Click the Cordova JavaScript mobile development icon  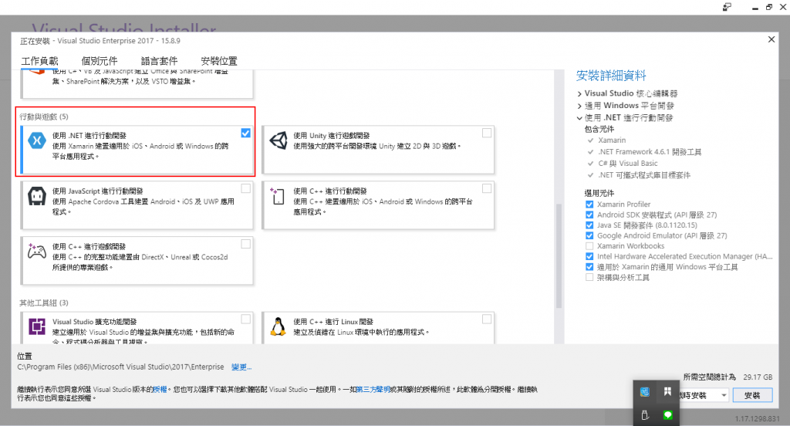coord(37,196)
